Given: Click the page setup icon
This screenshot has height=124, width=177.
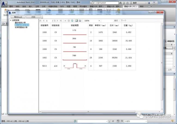Looking at the screenshot, I should tap(80, 20).
